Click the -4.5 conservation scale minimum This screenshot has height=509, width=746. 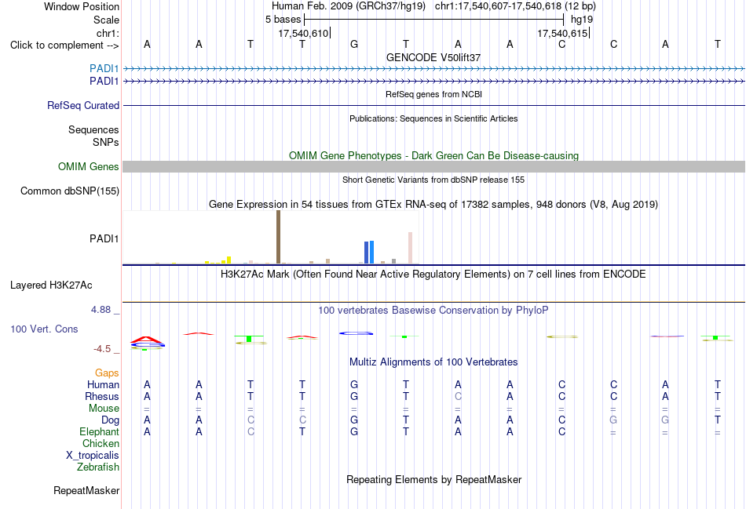click(102, 349)
